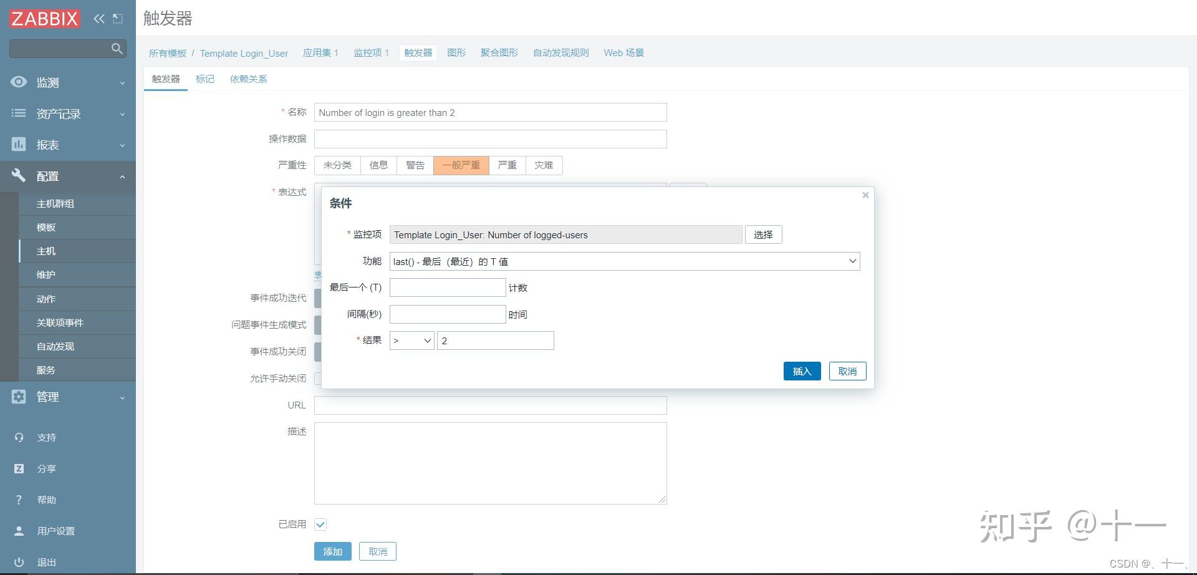Click 取消 in the 条件 dialog
Screen dimensions: 1197x575
(847, 371)
